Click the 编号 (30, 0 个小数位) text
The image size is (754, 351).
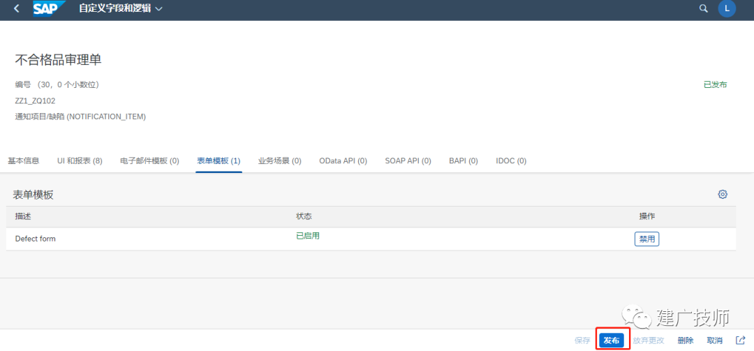pos(57,84)
